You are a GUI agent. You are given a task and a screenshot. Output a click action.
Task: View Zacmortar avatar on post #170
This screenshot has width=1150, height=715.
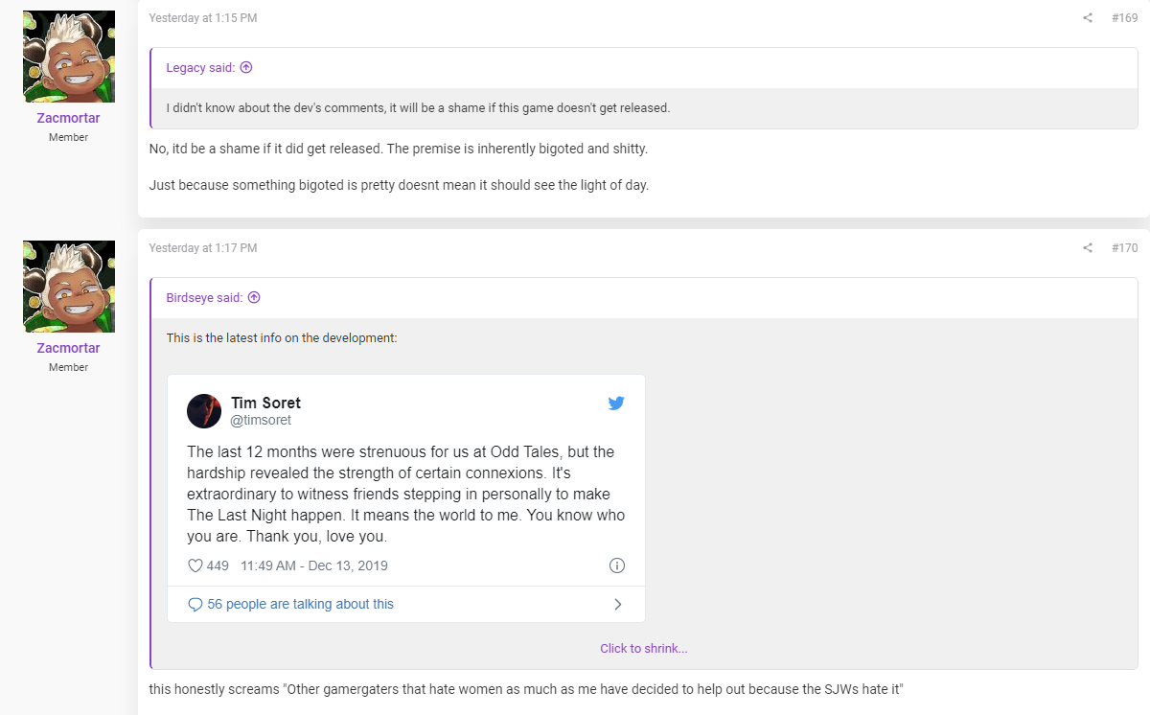pyautogui.click(x=69, y=287)
